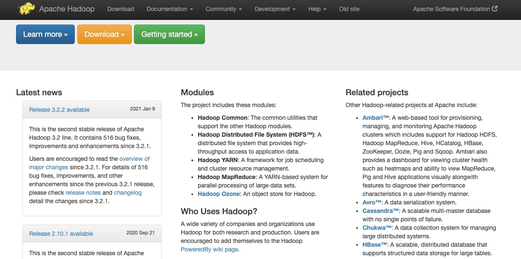Open the Avro related project link

pyautogui.click(x=372, y=202)
